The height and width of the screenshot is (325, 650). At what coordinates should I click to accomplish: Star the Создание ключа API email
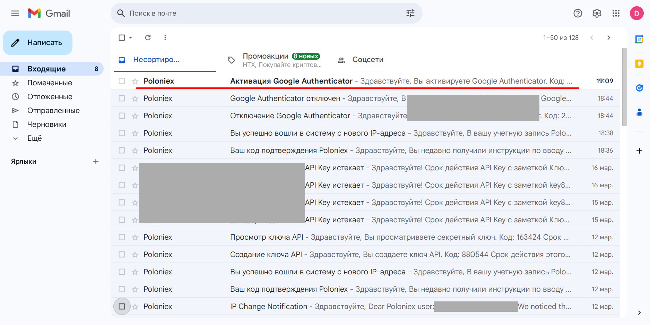[x=135, y=255]
